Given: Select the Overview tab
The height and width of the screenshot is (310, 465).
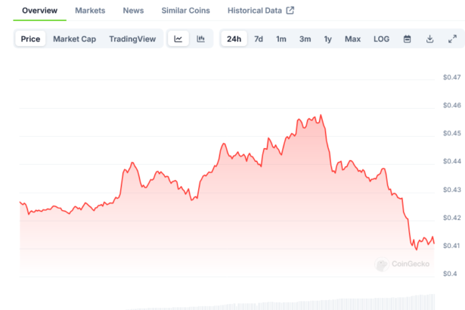Looking at the screenshot, I should (x=34, y=11).
